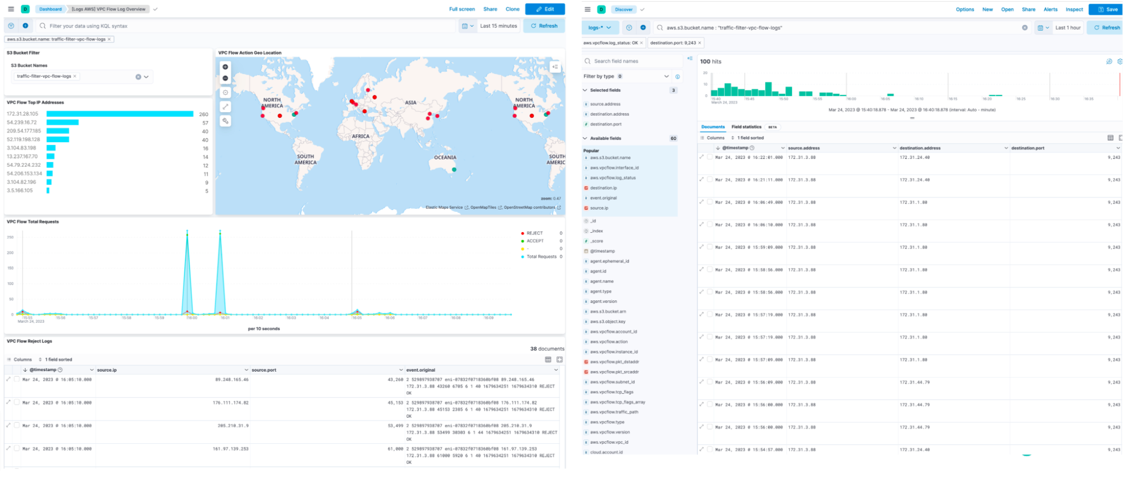
Task: Check the Discover row at 16:22:01.000
Action: [x=709, y=157]
